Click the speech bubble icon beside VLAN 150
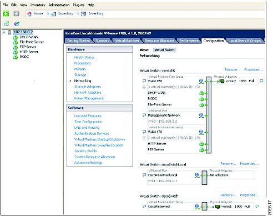The width and height of the screenshot is (273, 216). point(144,81)
